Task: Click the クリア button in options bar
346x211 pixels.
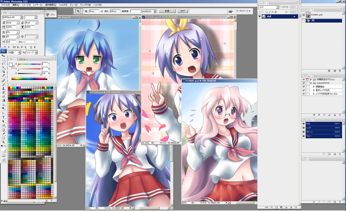Action: click(x=183, y=11)
